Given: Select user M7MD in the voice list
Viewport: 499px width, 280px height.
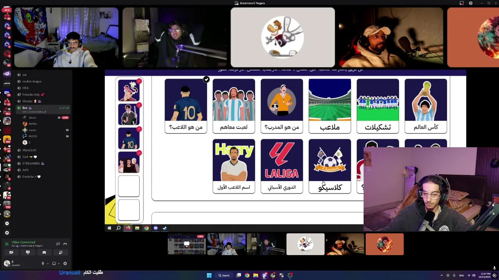Looking at the screenshot, I should point(32,124).
